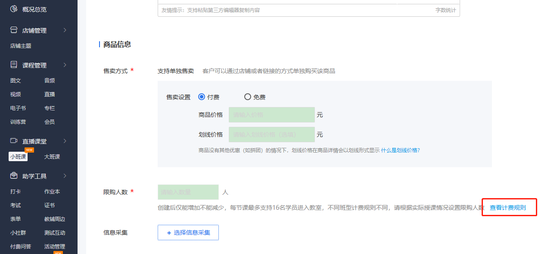The height and width of the screenshot is (254, 557).
Task: Click the 划线价格 input box
Action: pyautogui.click(x=271, y=135)
